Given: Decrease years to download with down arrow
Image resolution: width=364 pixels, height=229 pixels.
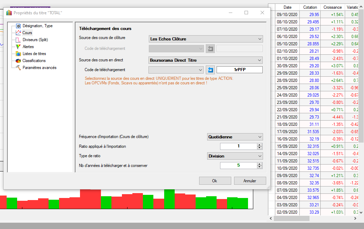Looking at the screenshot, I should point(259,167).
